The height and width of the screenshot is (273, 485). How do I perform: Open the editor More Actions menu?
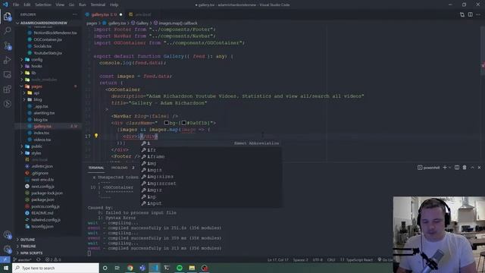coord(478,14)
